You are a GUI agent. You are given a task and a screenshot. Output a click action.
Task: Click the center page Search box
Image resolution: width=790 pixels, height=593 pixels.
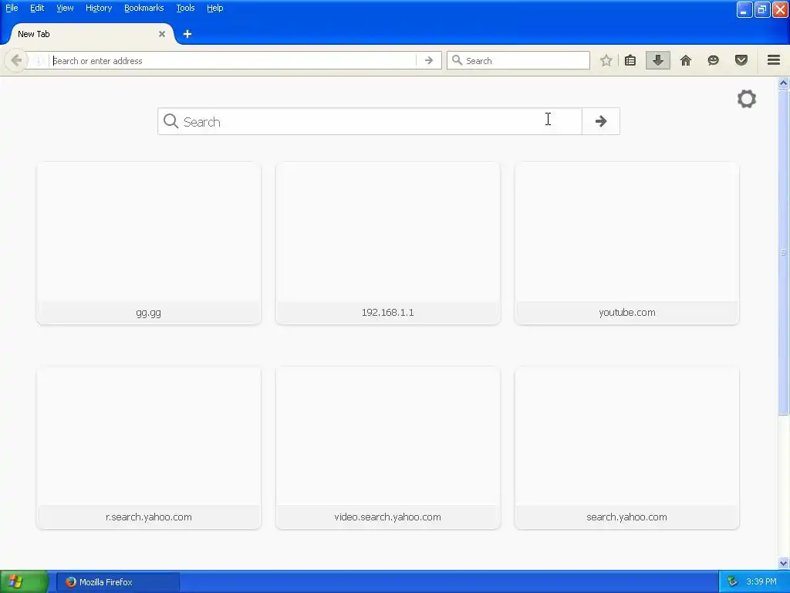(370, 121)
